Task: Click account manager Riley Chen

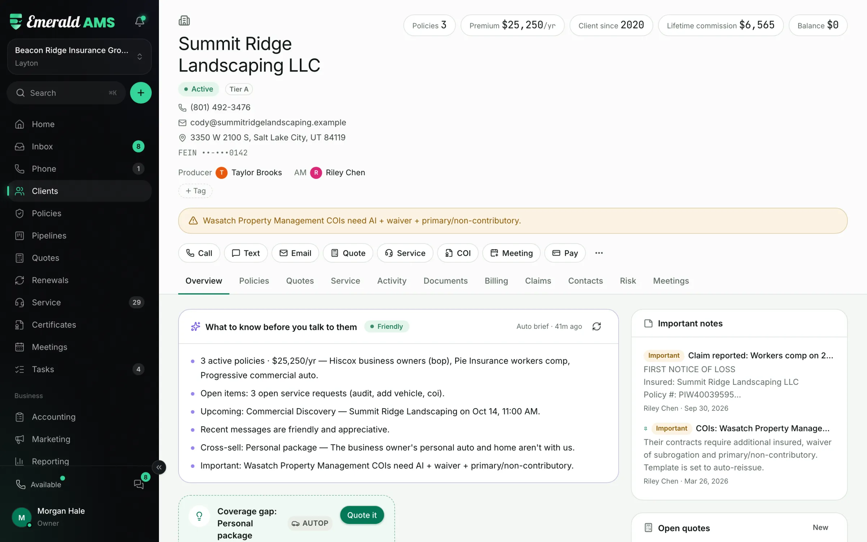Action: pos(338,173)
